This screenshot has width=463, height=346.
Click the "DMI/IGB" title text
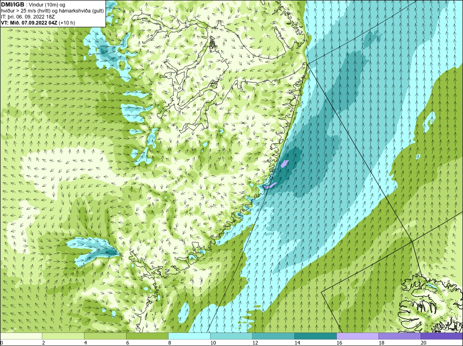(13, 5)
